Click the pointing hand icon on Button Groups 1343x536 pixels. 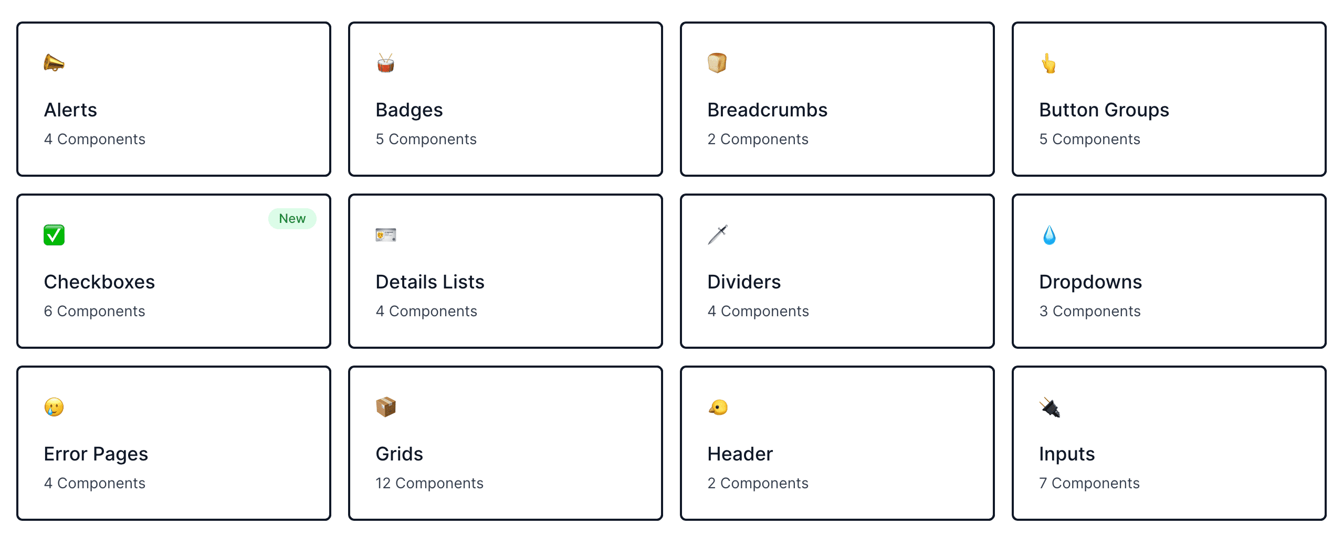[x=1048, y=63]
